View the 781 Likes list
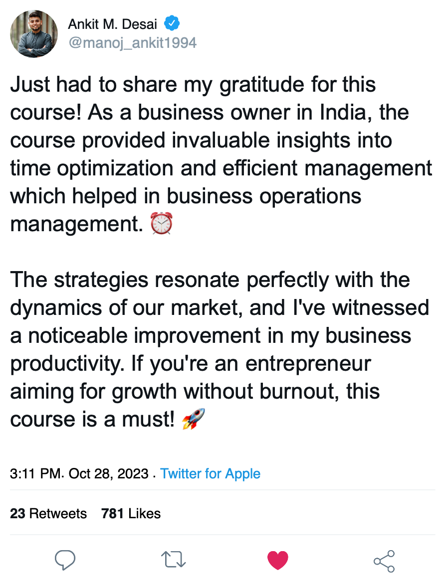The width and height of the screenshot is (446, 588). click(131, 514)
